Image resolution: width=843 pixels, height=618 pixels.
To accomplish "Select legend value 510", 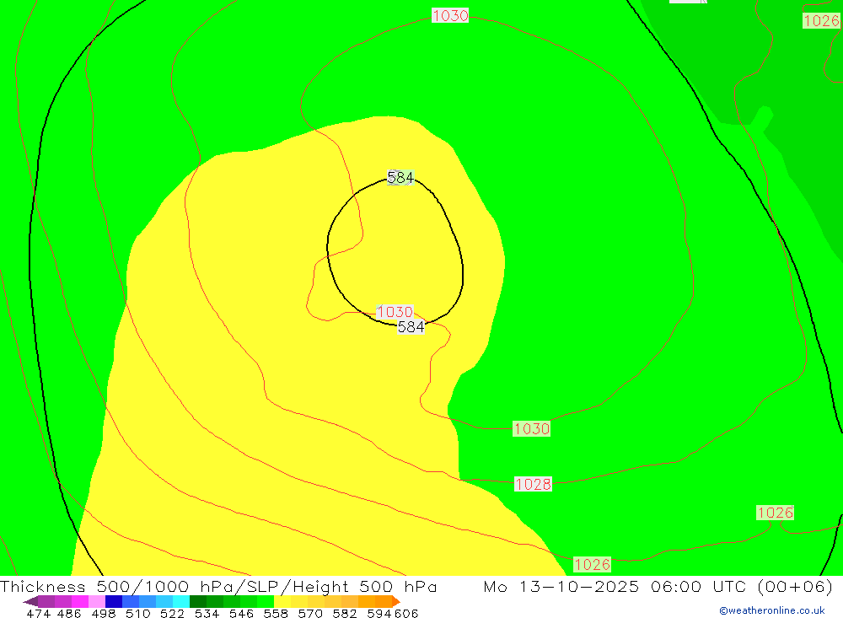I will pos(138,613).
